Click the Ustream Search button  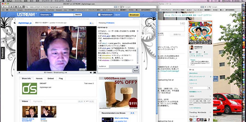pyautogui.click(x=78, y=15)
